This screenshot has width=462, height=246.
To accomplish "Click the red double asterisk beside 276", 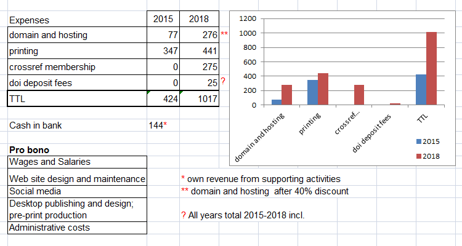I will 224,33.
